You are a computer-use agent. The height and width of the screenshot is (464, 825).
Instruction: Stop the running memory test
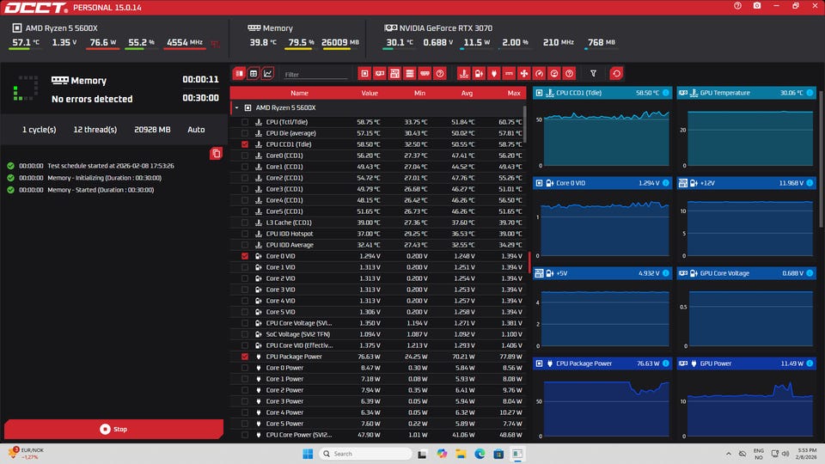tap(113, 430)
